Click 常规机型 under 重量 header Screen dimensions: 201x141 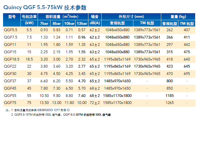click(x=169, y=24)
